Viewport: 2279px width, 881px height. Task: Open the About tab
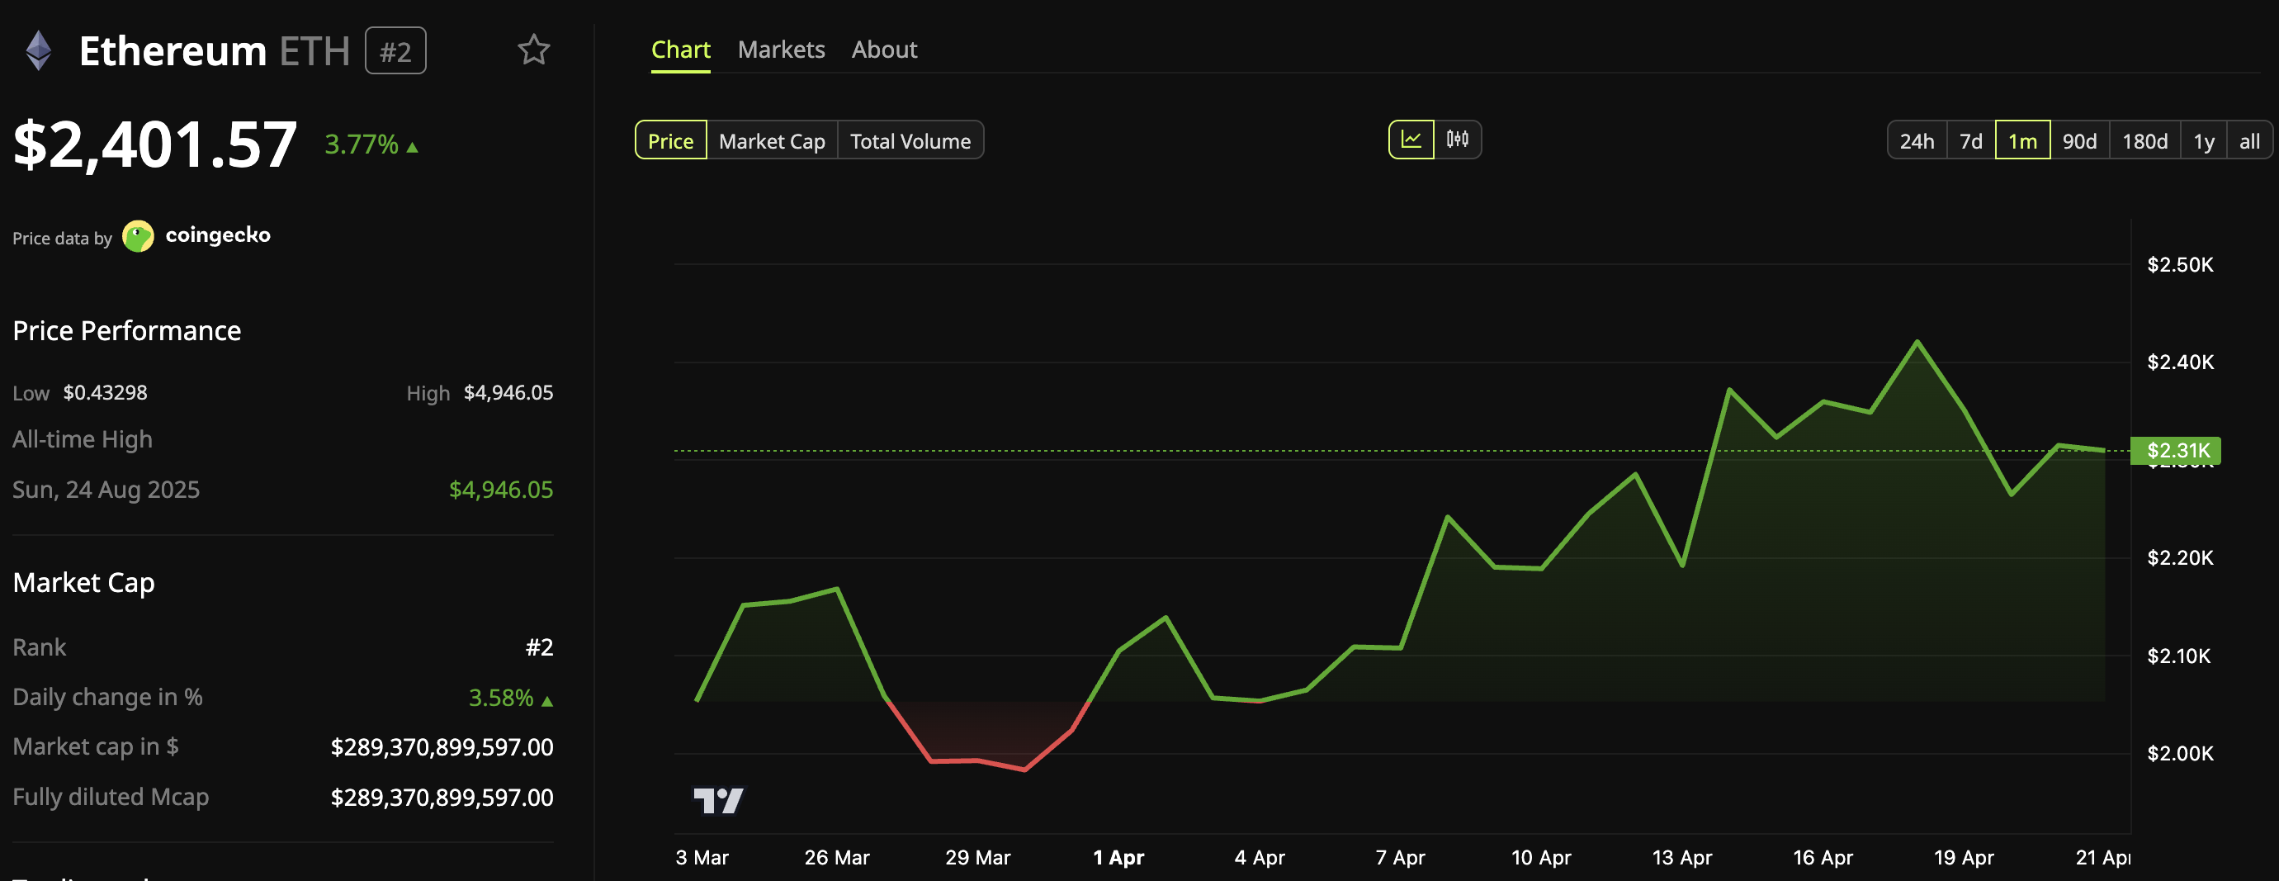(883, 49)
